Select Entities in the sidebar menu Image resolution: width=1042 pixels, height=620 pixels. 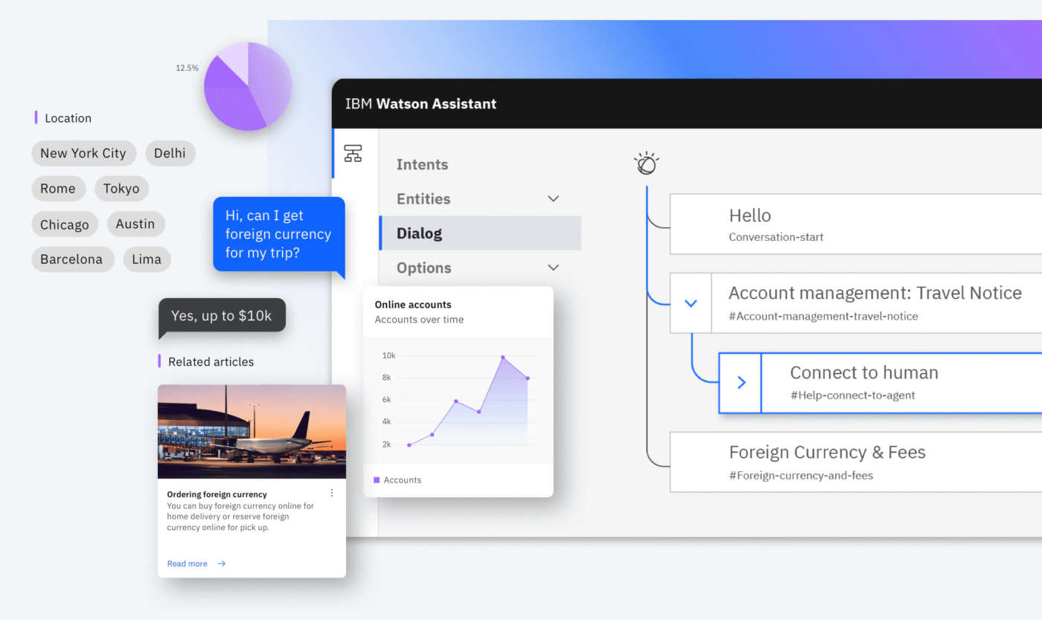click(x=423, y=198)
